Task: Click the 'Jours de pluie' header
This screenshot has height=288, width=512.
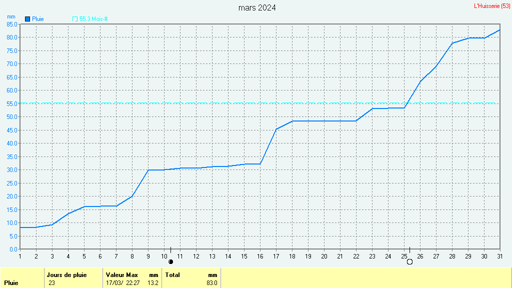Action: [x=66, y=275]
